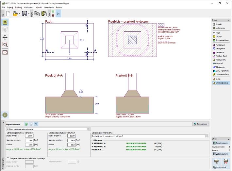Activate the zoom magnifier tool

click(x=5, y=44)
